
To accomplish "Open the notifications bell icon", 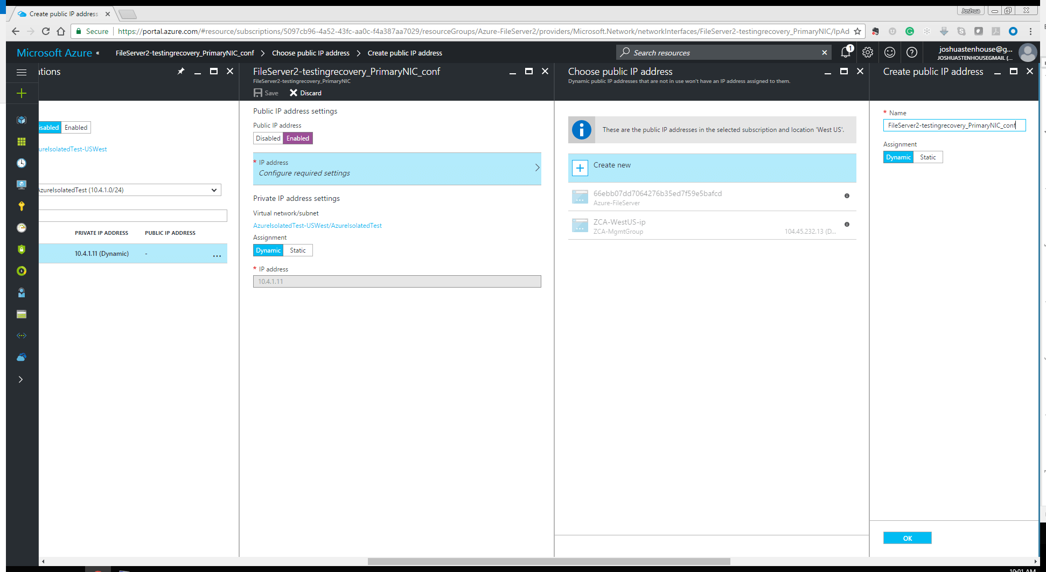I will click(845, 52).
